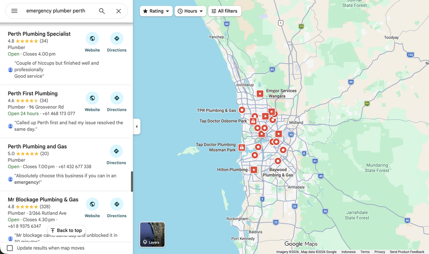Click the Indonesia region link in footer
Screen dimensions: 429x254
[x=348, y=252]
